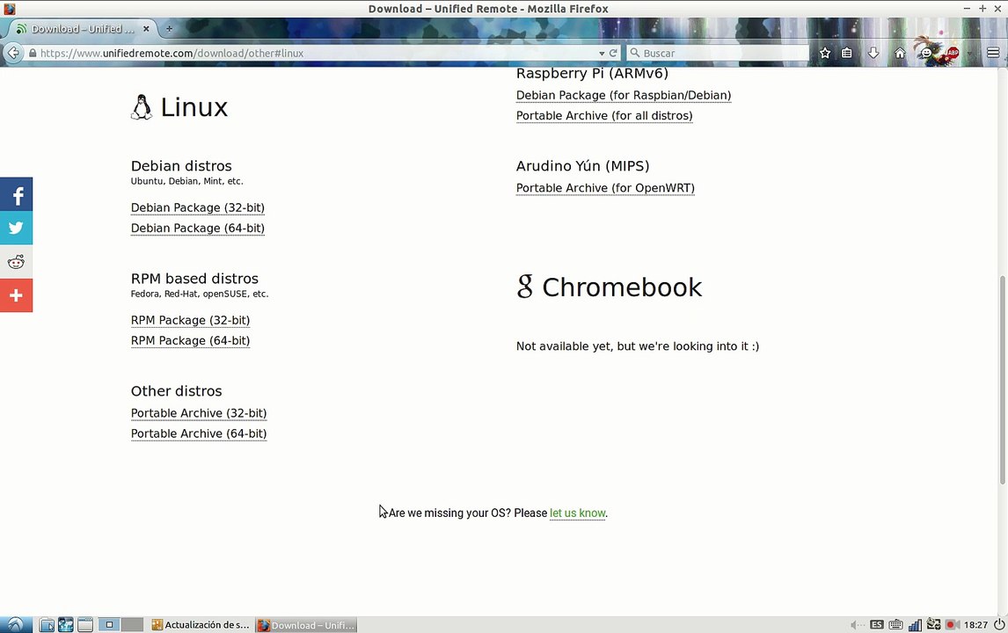Download RPM Package (64-bit)
1008x633 pixels.
[x=190, y=340]
